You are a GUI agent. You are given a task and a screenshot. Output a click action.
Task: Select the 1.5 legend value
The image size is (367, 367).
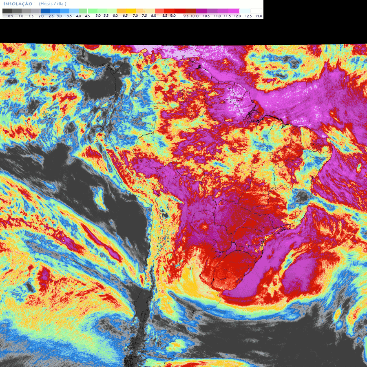[x=31, y=16]
